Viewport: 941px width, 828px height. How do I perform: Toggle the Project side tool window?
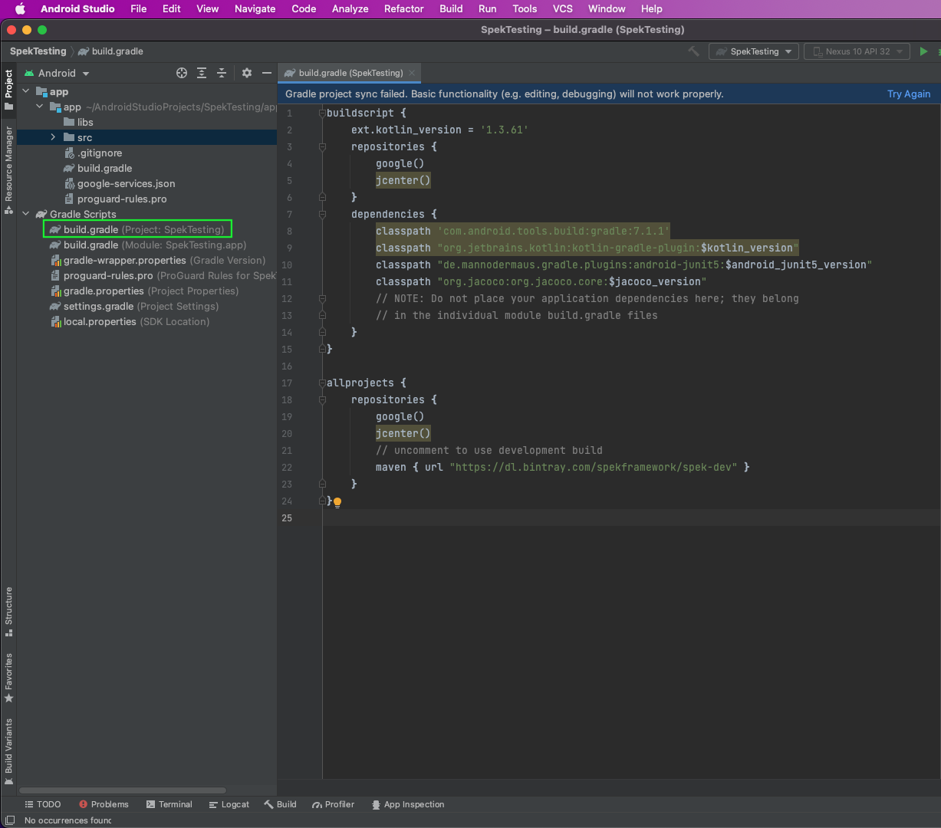pos(8,90)
